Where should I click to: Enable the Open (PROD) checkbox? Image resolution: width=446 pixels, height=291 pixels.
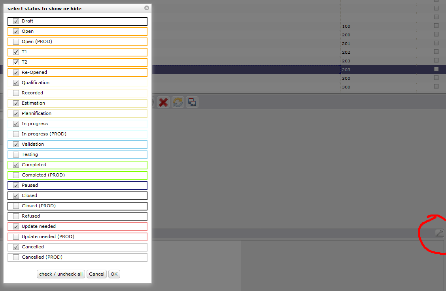16,42
